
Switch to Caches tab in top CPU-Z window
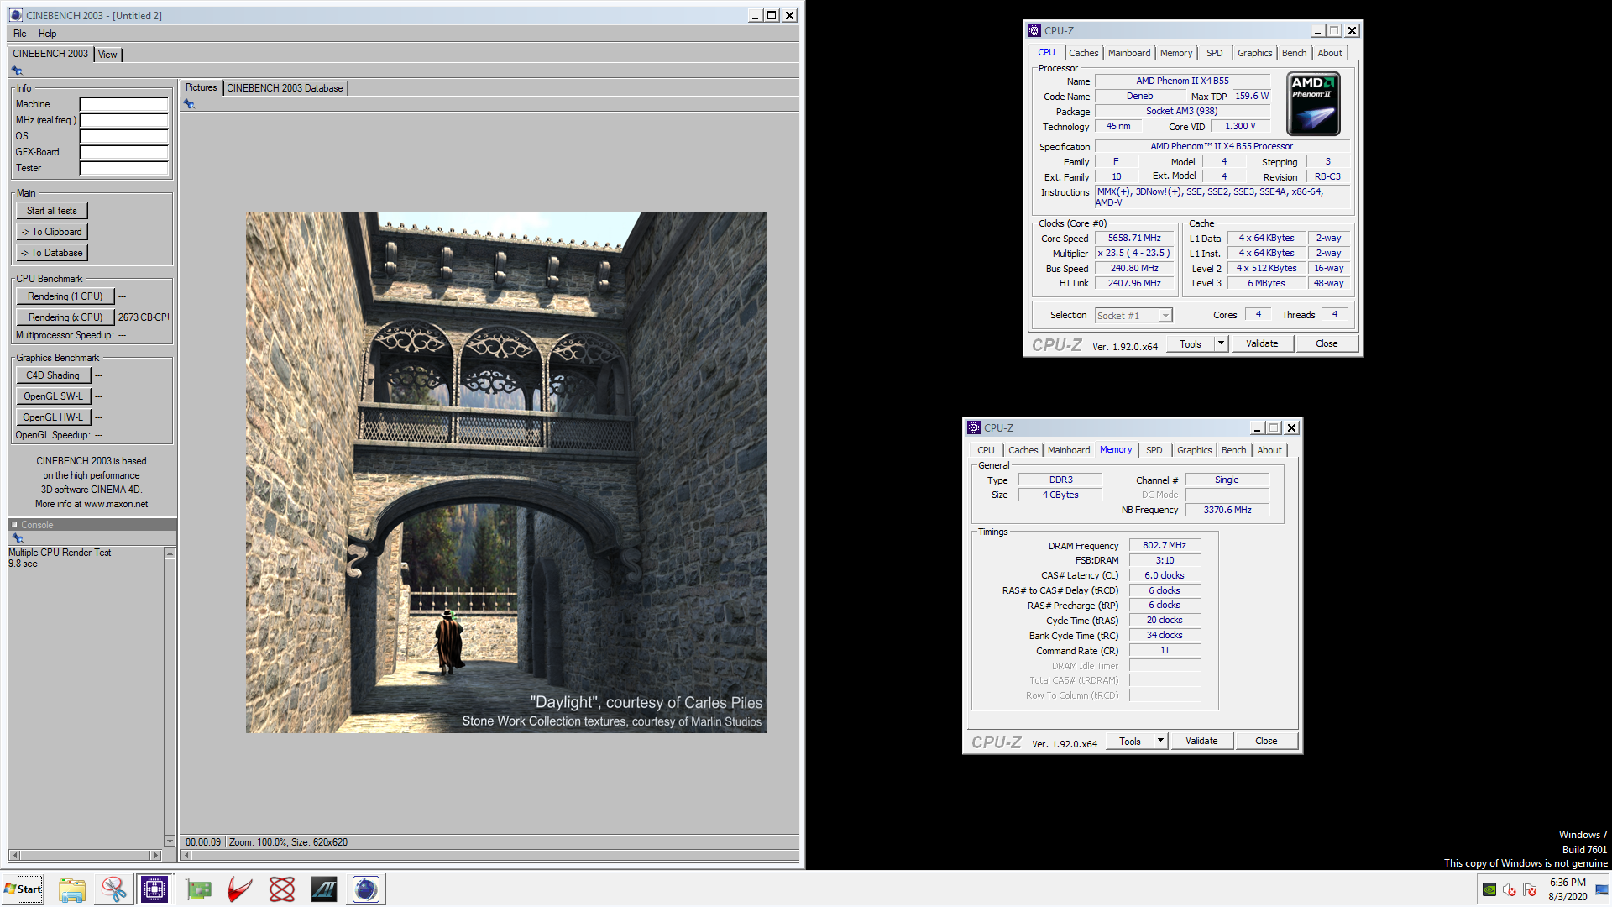coord(1083,53)
